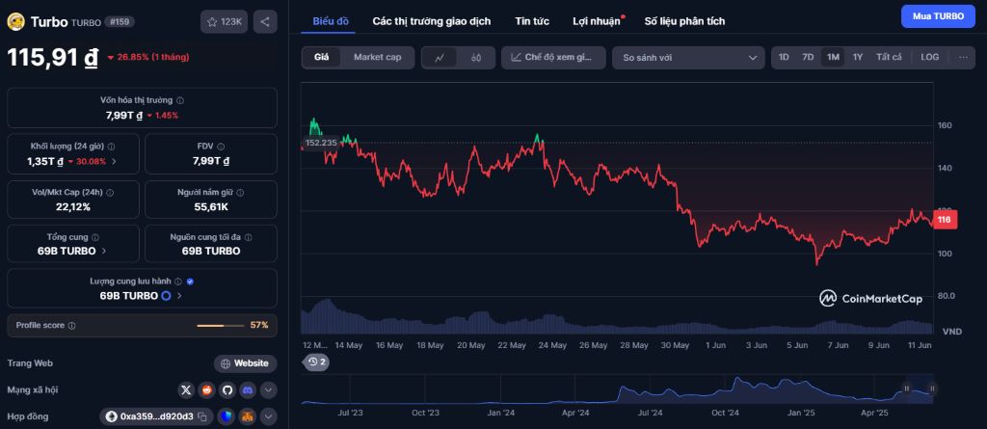
Task: Click left handle of timeline range selector
Action: pyautogui.click(x=907, y=389)
